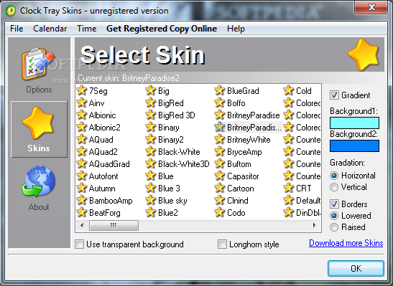Open the File menu
The width and height of the screenshot is (393, 286).
(17, 29)
